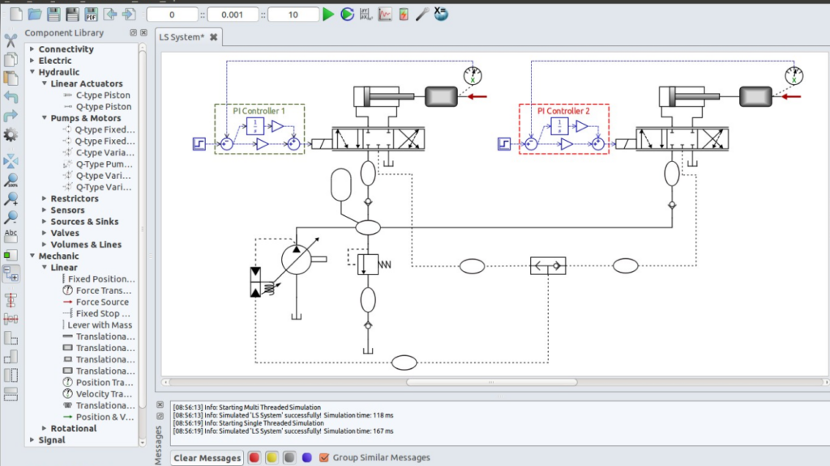The width and height of the screenshot is (830, 466).
Task: Click the PI Controller 2 block label
Action: click(x=563, y=111)
